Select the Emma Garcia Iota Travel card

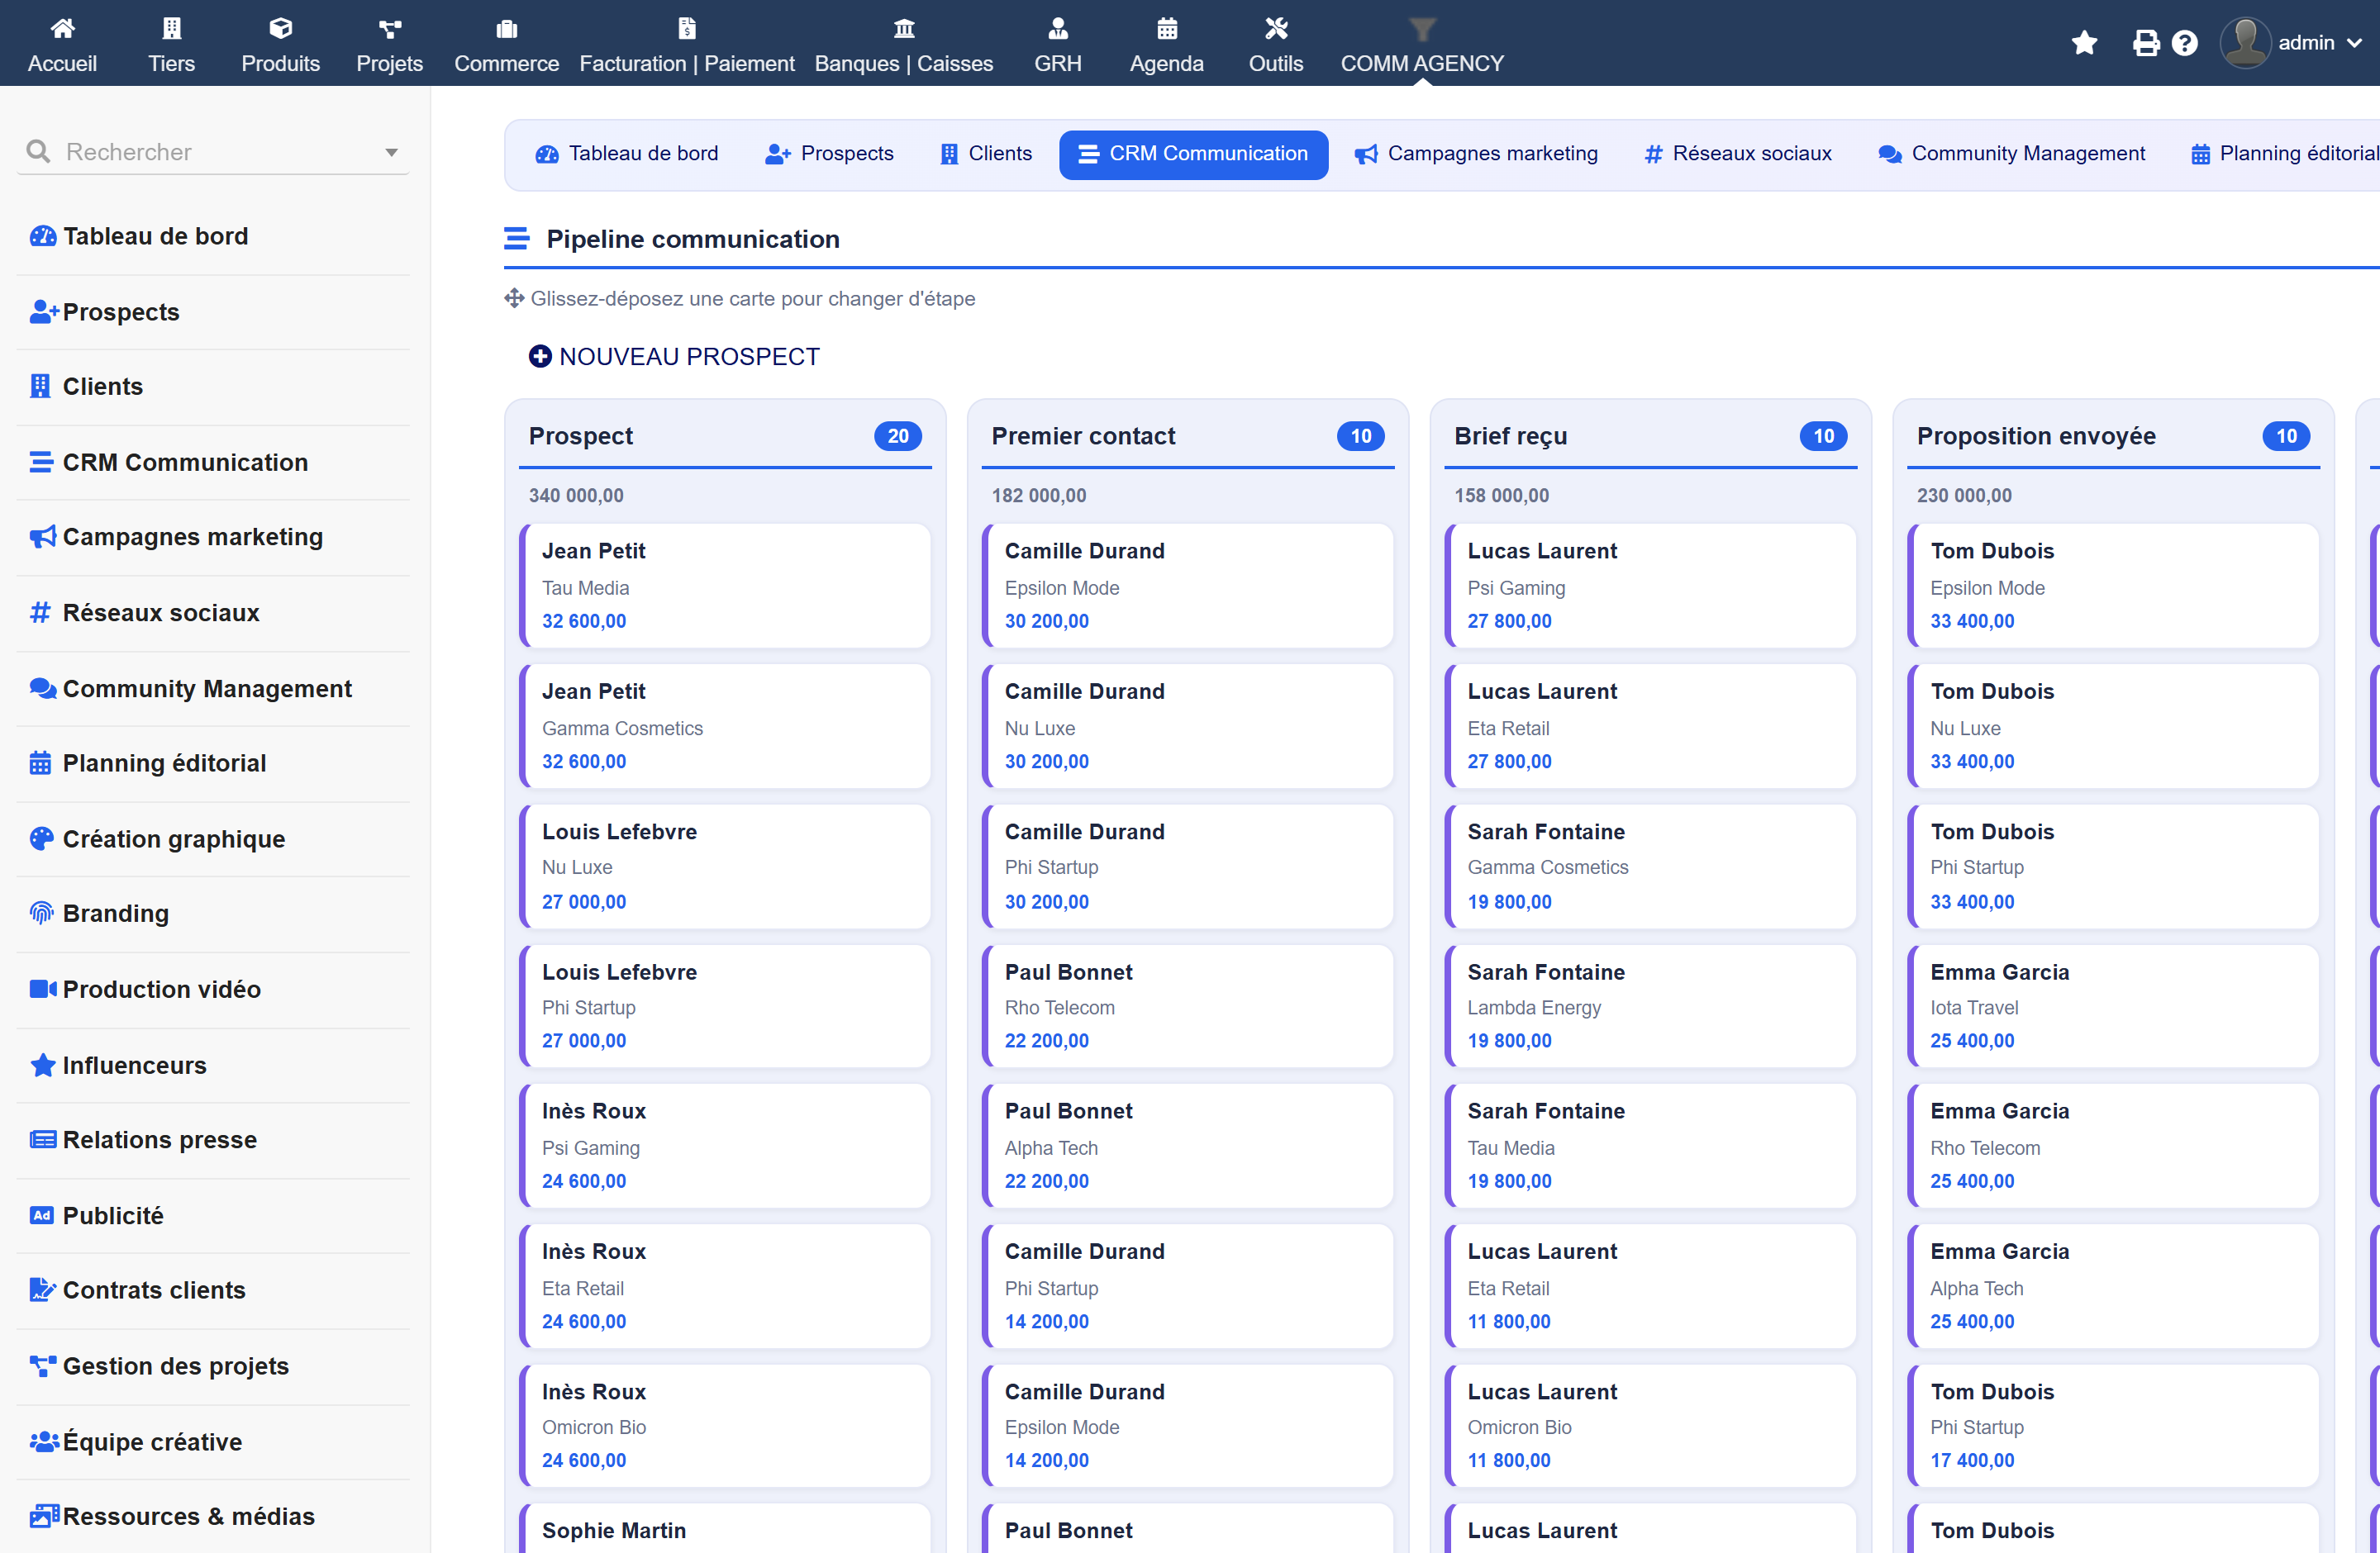(2114, 1005)
